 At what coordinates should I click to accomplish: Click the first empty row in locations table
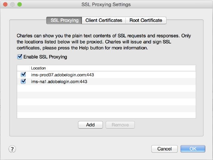(x=106, y=88)
